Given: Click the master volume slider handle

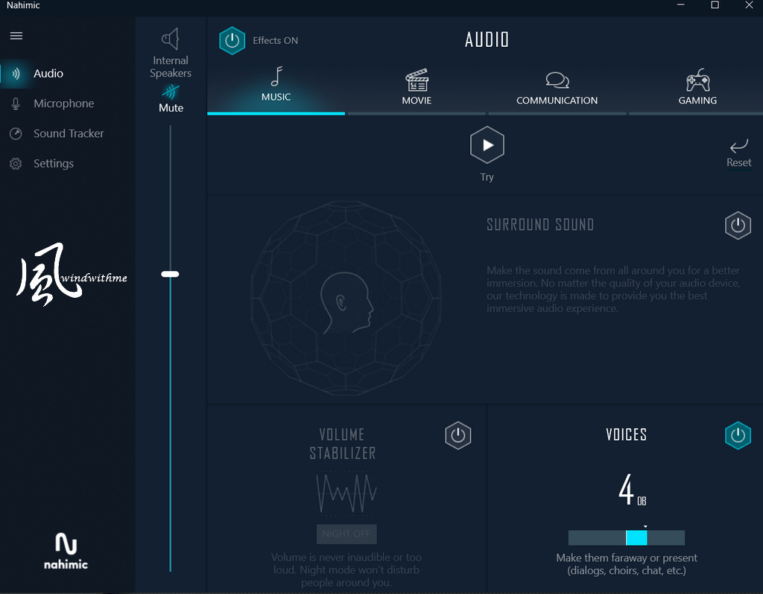Looking at the screenshot, I should 171,274.
